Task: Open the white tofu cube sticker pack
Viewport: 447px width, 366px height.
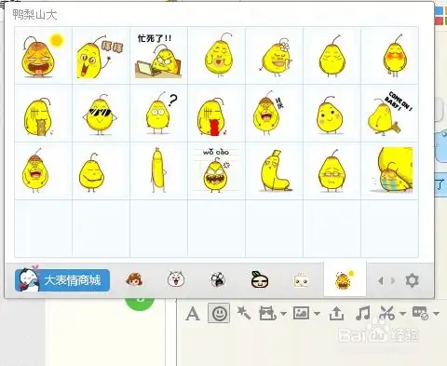Action: (x=301, y=280)
